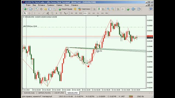This screenshot has width=175, height=98.
Task: Open the Profiles dropdown in toolbar
Action: [31, 9]
